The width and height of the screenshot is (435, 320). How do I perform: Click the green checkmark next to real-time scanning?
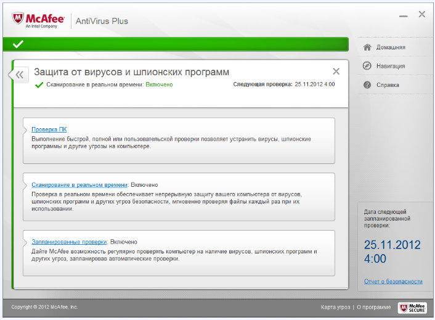pos(39,84)
